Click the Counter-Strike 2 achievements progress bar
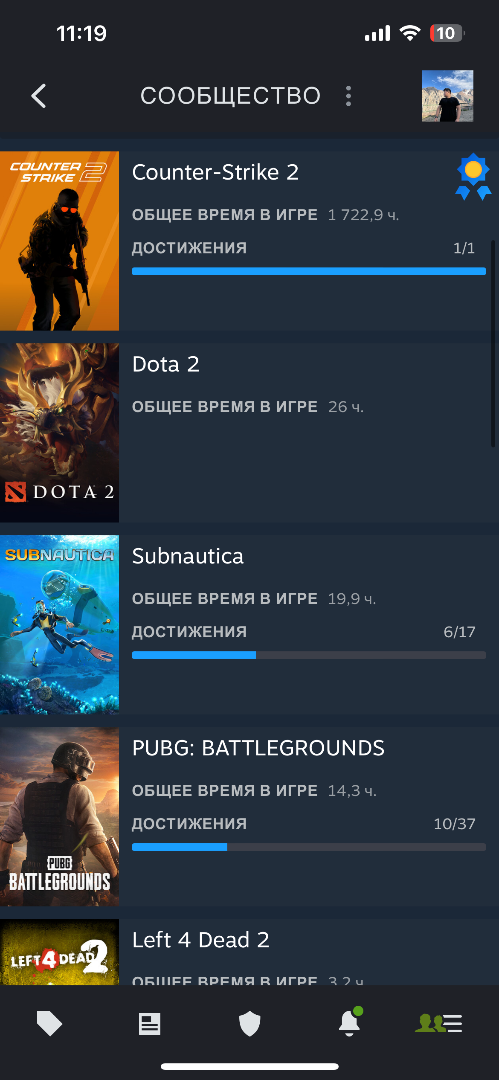 309,271
